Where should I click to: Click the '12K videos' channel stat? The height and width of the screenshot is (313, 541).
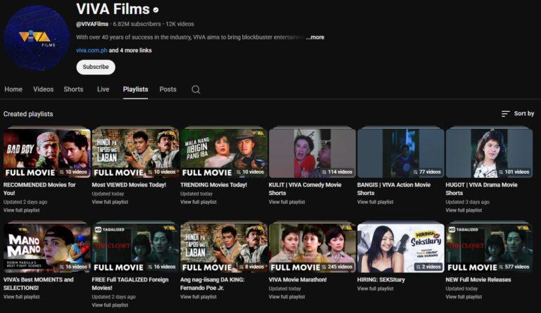click(180, 24)
